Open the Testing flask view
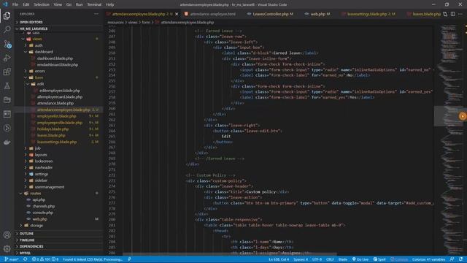This screenshot has width=467, height=263. pos(7,86)
